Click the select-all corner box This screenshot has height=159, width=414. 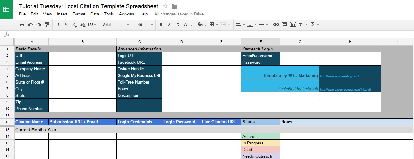coord(7,42)
